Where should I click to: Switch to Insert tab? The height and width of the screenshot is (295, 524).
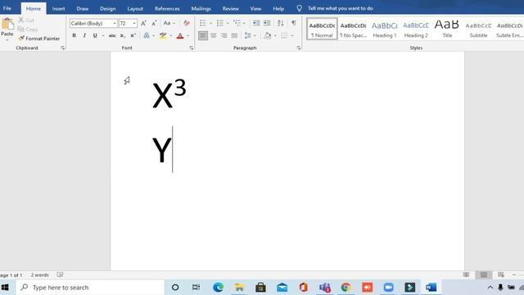(x=58, y=8)
